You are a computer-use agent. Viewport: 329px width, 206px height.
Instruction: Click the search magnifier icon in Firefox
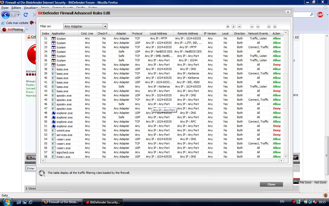tap(312, 15)
